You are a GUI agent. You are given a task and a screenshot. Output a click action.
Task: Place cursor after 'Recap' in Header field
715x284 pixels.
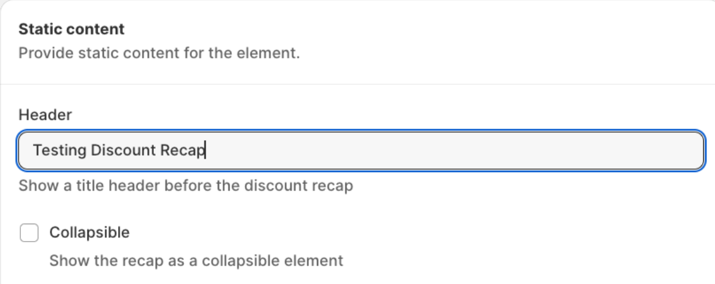click(206, 150)
